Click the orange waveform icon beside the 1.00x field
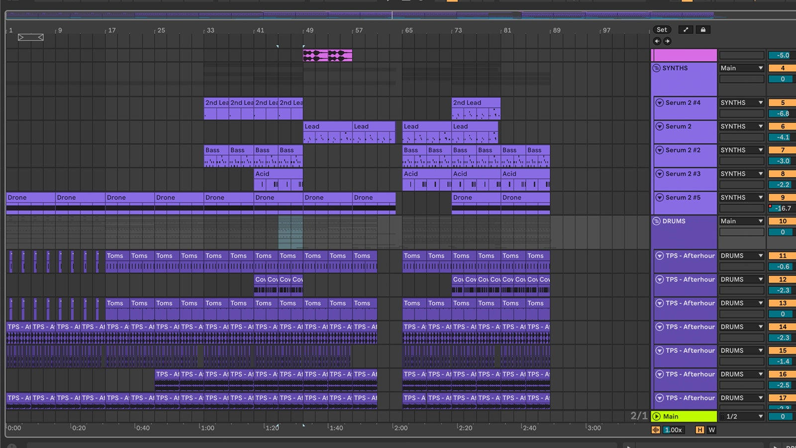The height and width of the screenshot is (448, 796). (x=656, y=430)
